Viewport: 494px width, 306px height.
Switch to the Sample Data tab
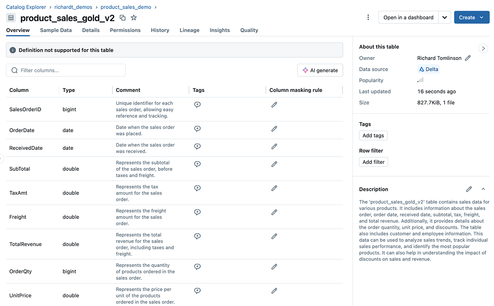click(56, 30)
